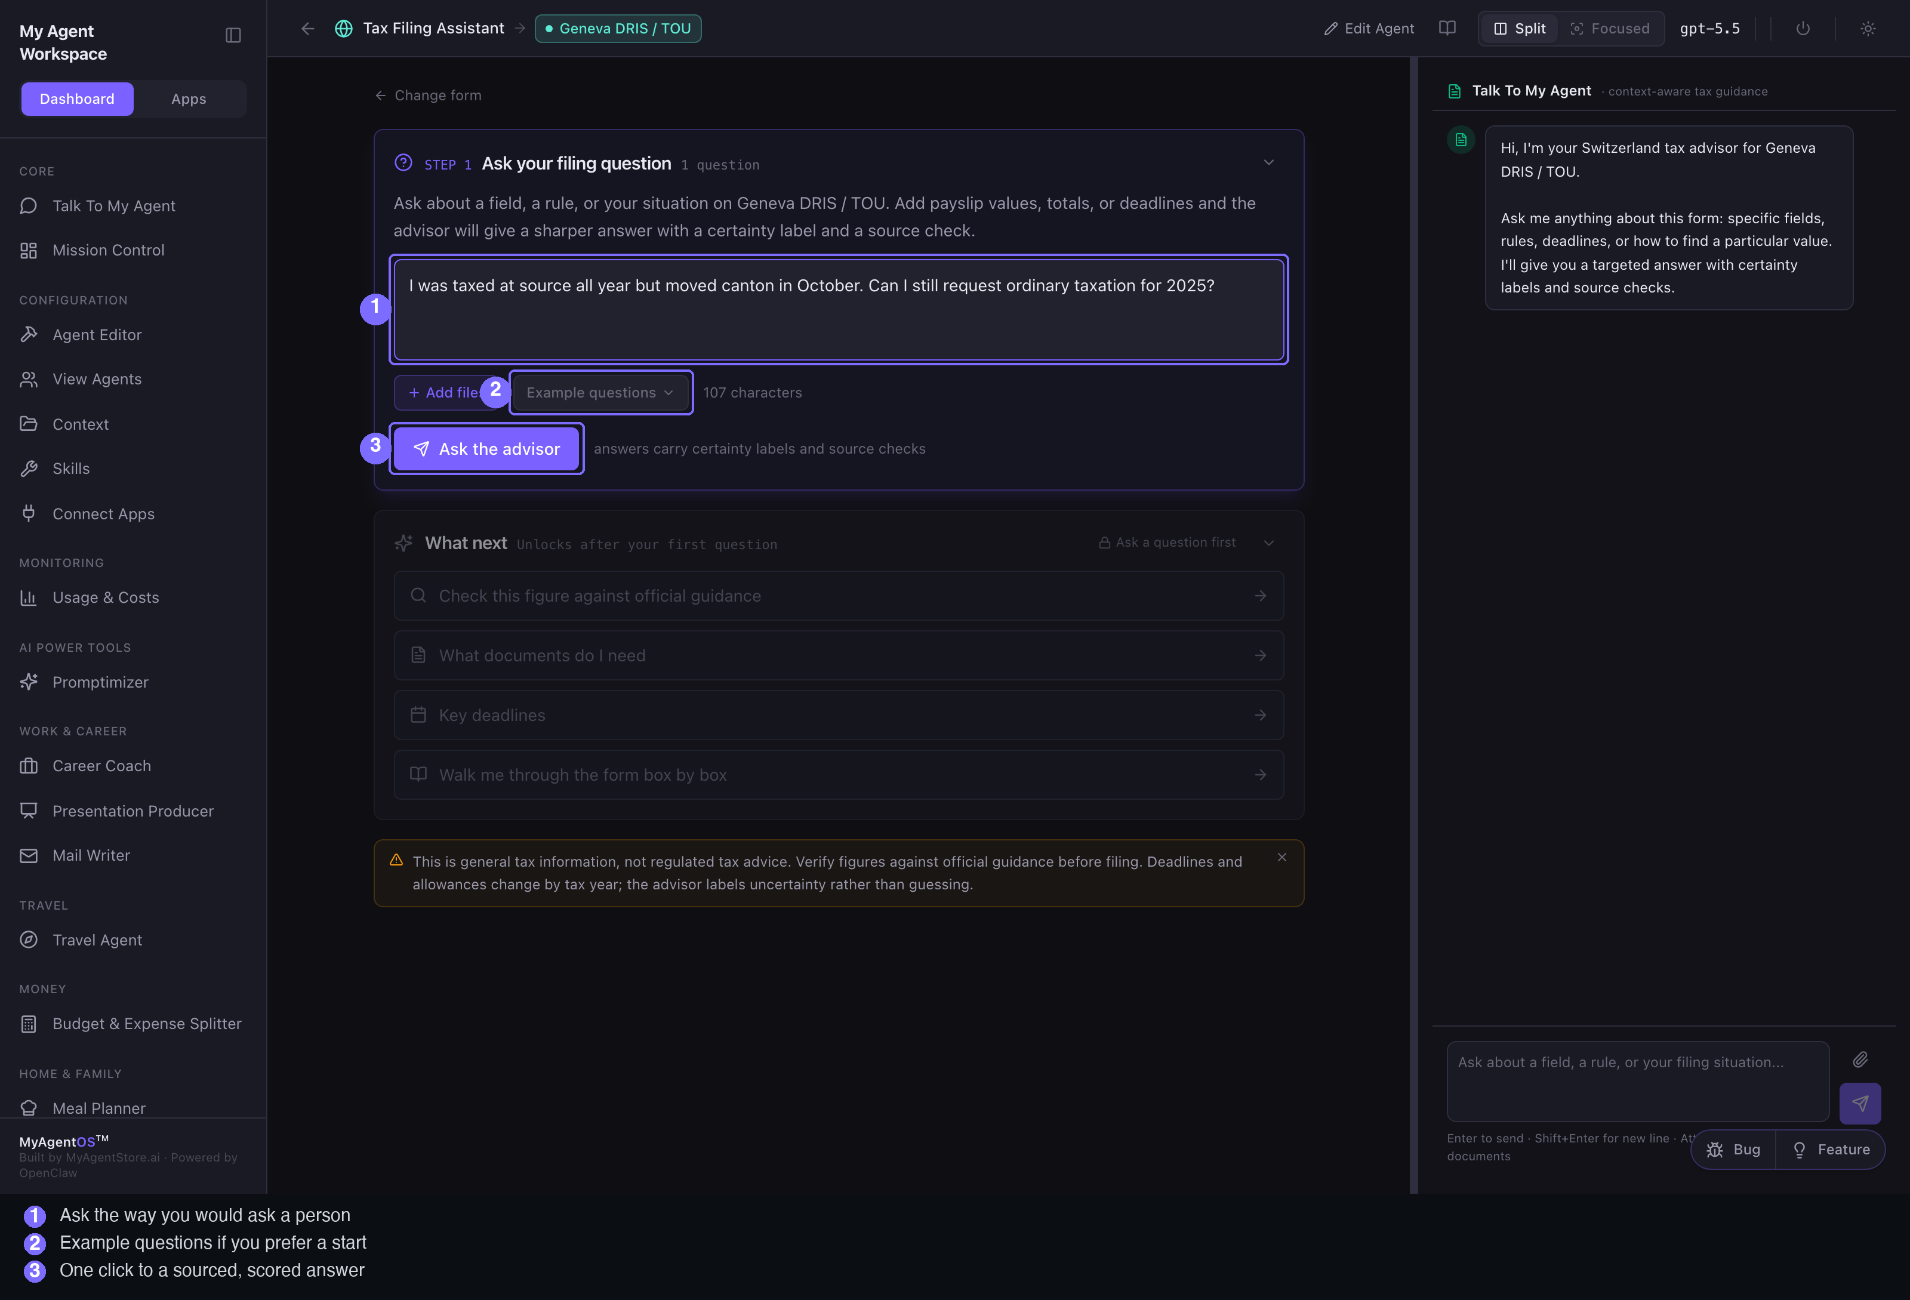The image size is (1910, 1300).
Task: Switch to Apps tab
Action: pyautogui.click(x=188, y=98)
